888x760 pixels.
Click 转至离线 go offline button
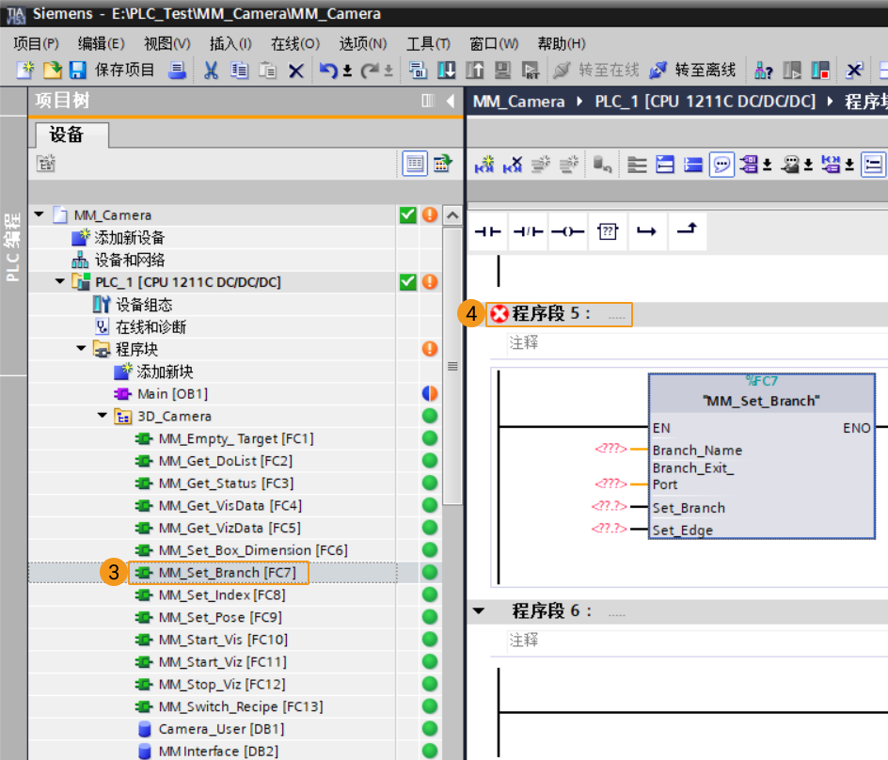click(x=692, y=71)
